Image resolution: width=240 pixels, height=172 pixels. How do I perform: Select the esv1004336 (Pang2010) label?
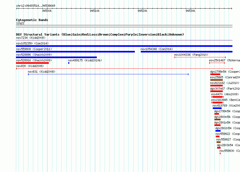(x=191, y=55)
